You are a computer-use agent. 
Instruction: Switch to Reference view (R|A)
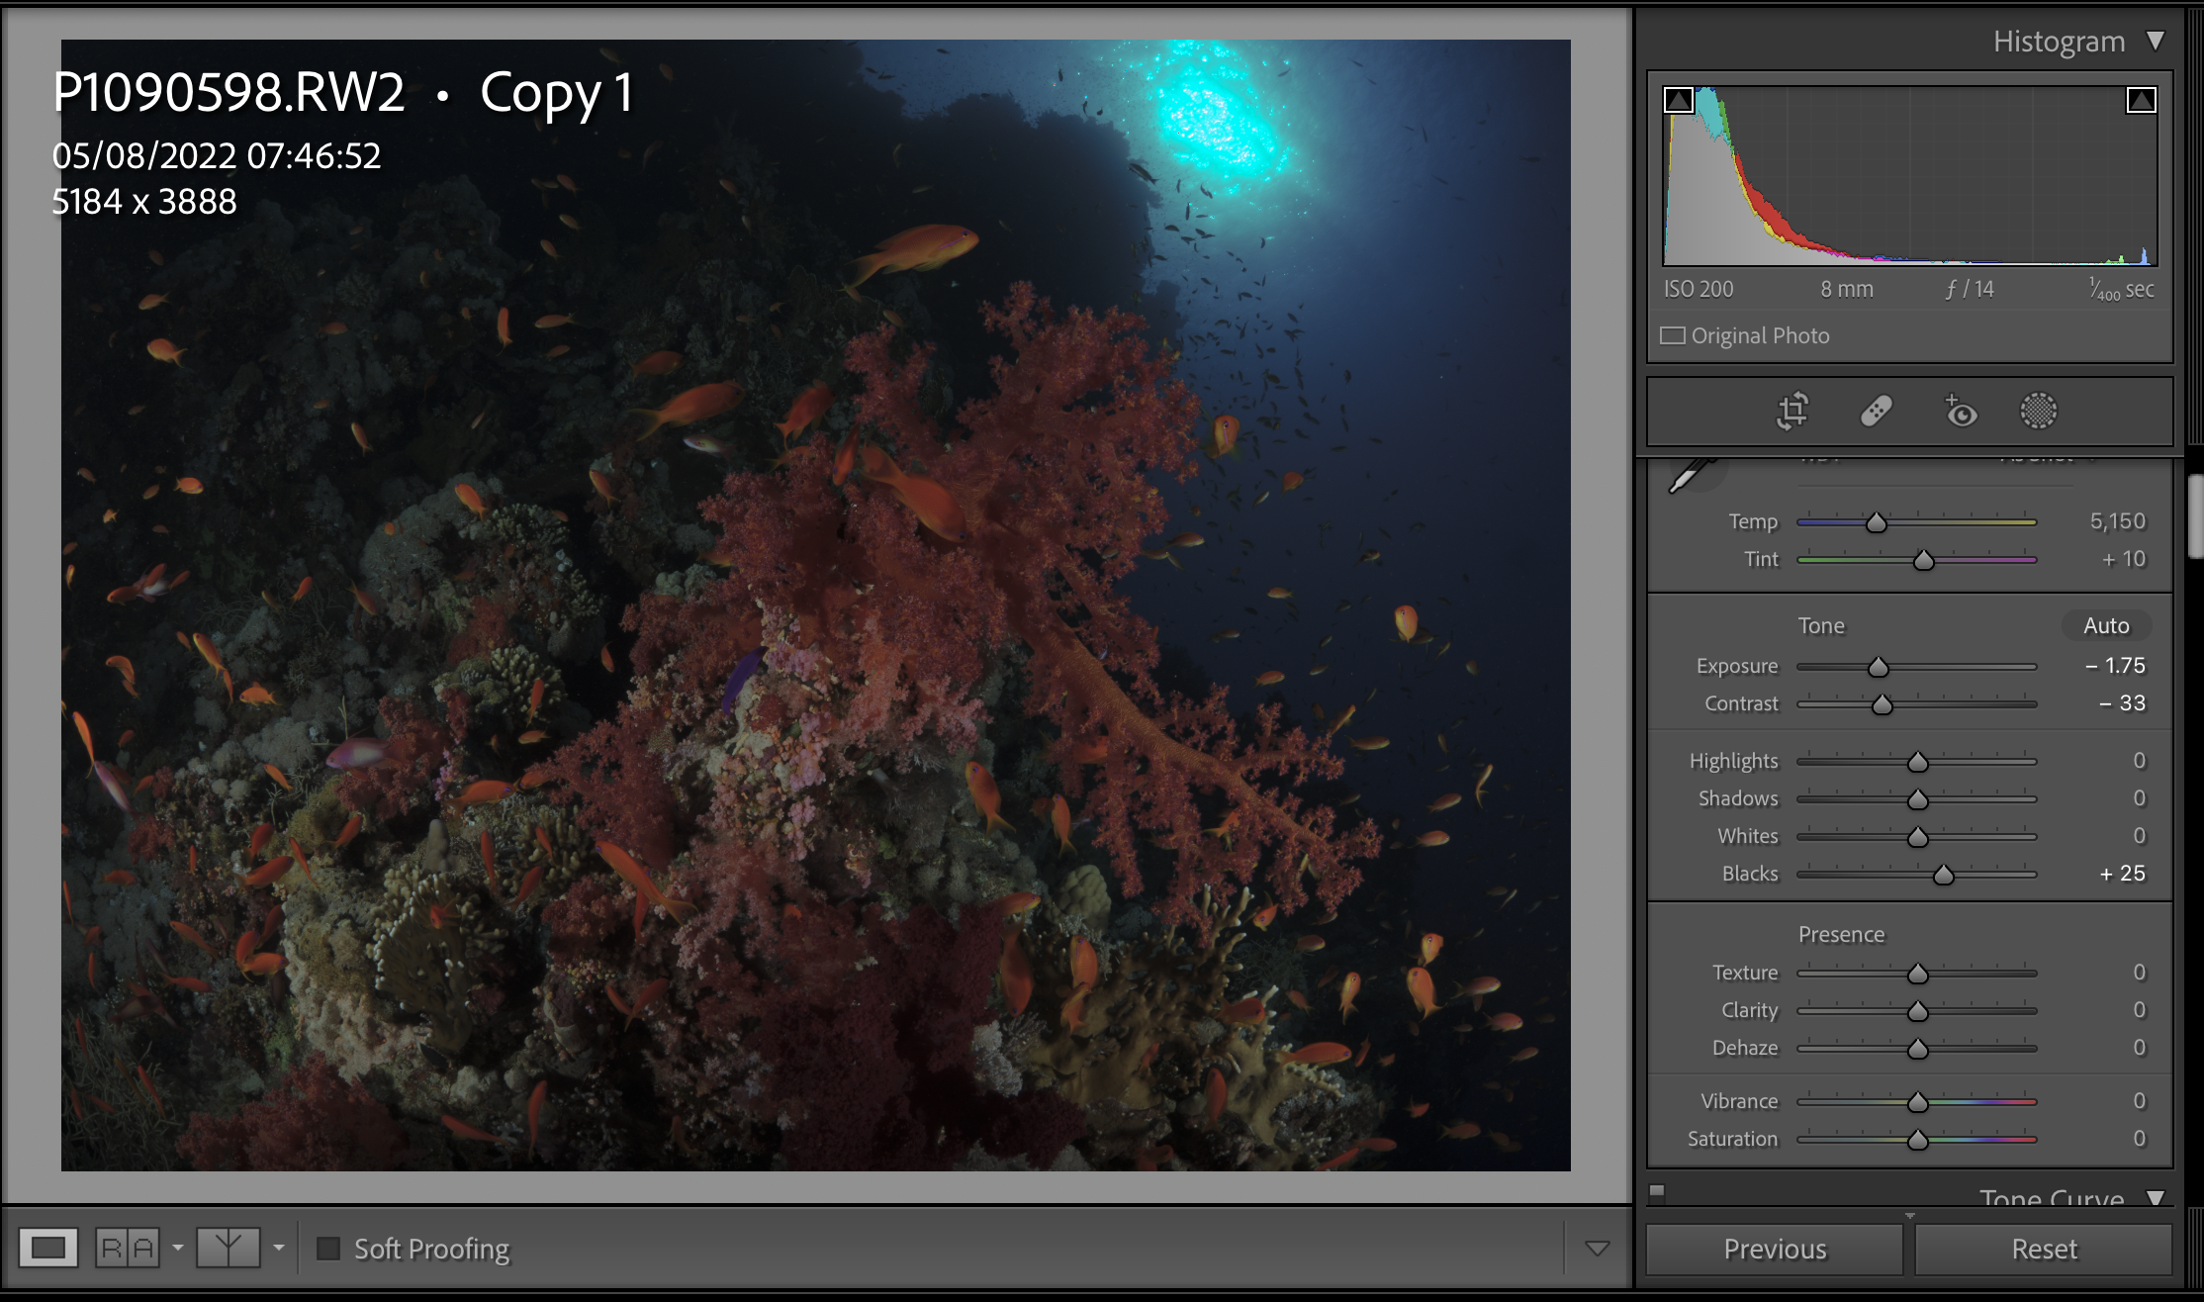click(127, 1248)
